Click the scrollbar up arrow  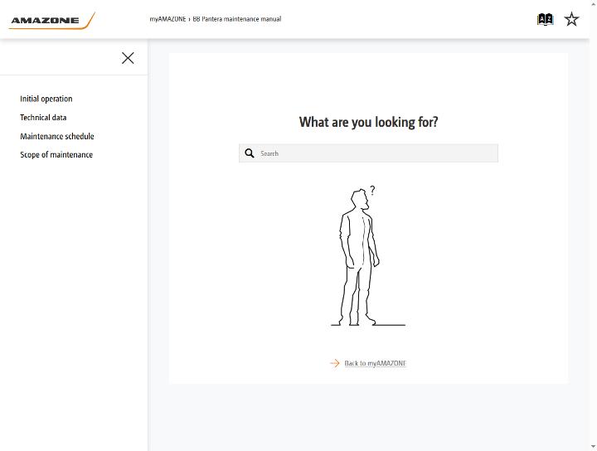tap(594, 3)
